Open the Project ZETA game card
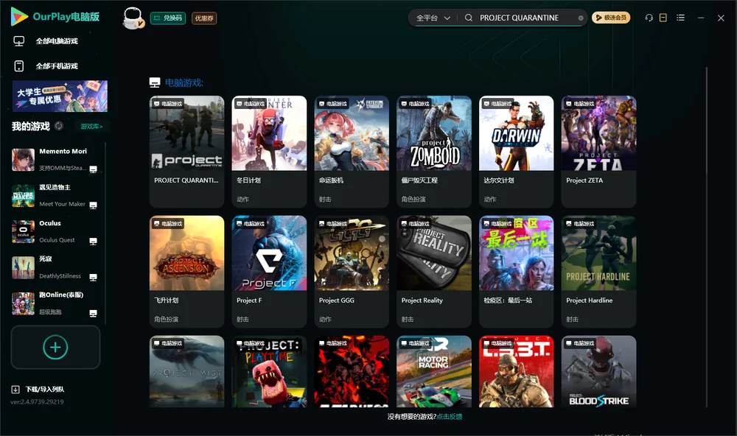The width and height of the screenshot is (737, 436). pos(598,151)
